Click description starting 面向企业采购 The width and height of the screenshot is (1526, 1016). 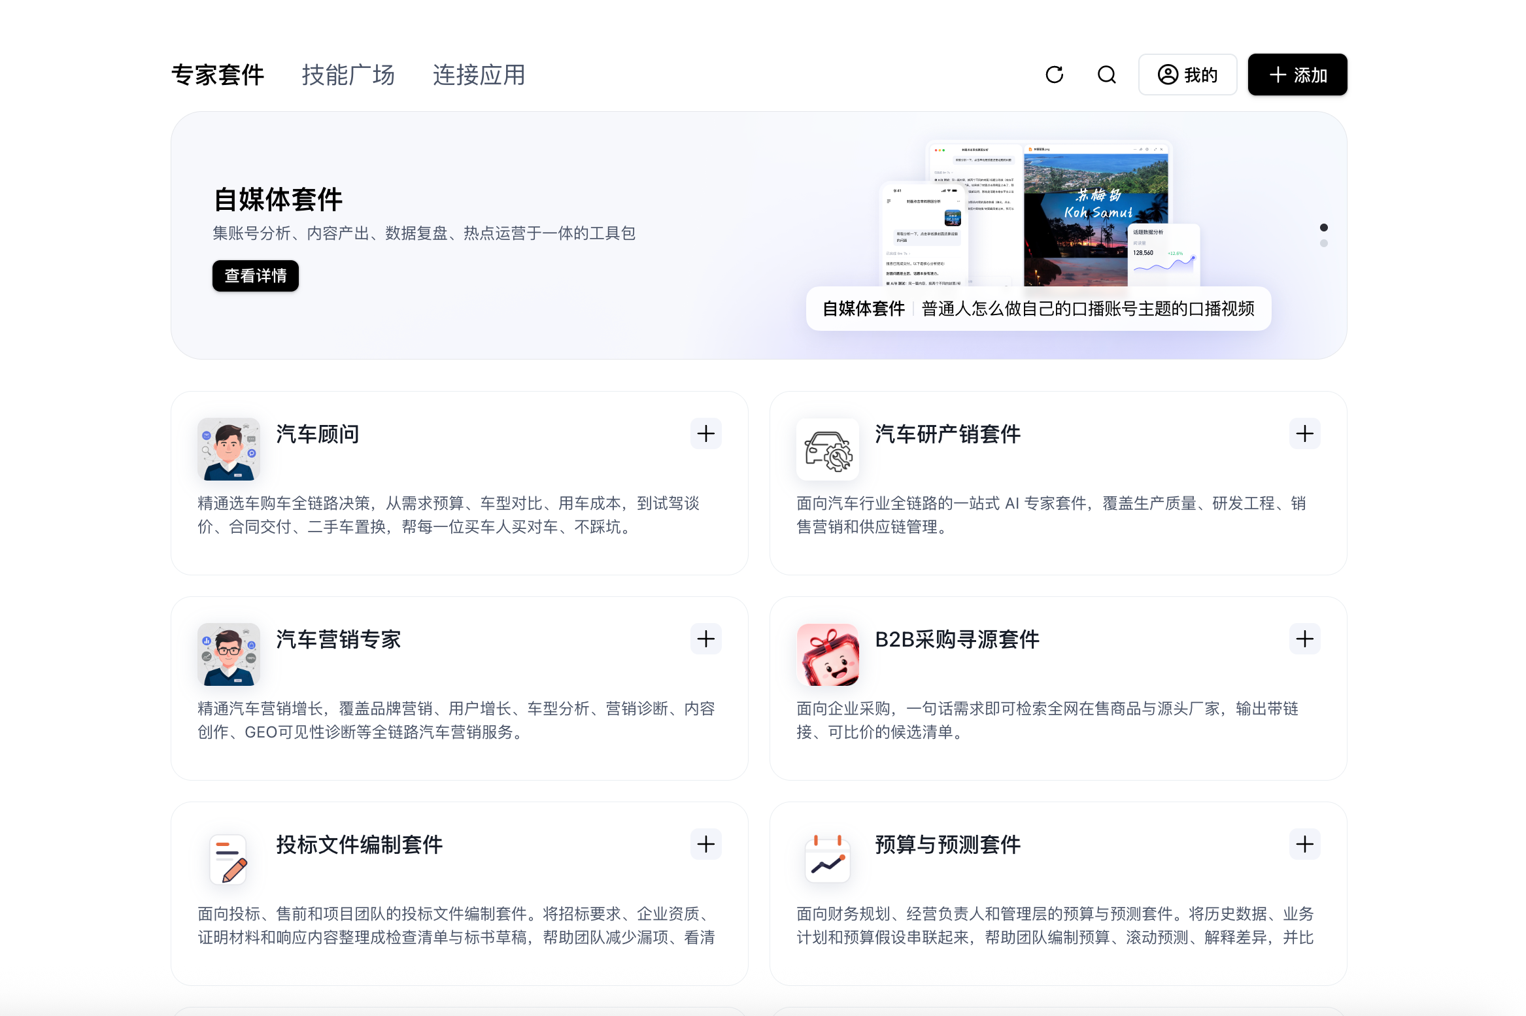1047,720
